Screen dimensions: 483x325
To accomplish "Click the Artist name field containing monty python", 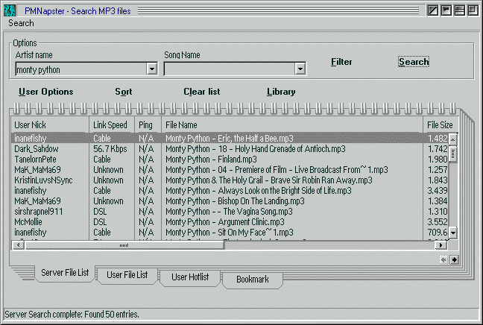I will (x=81, y=69).
